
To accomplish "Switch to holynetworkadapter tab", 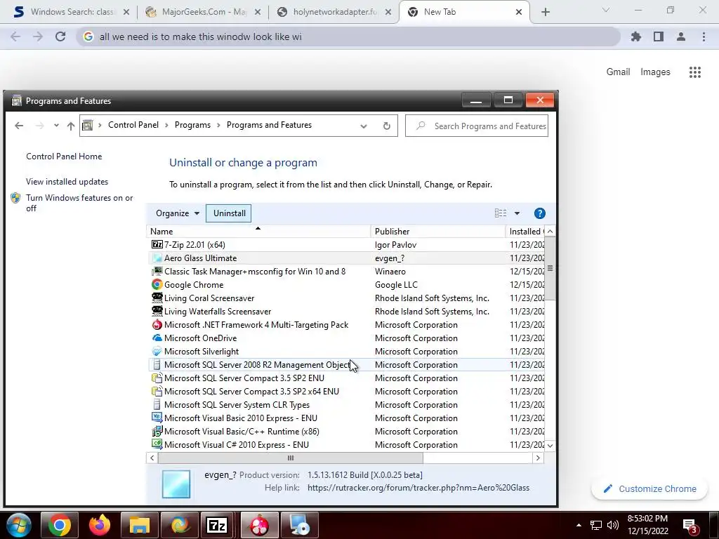I will click(335, 12).
